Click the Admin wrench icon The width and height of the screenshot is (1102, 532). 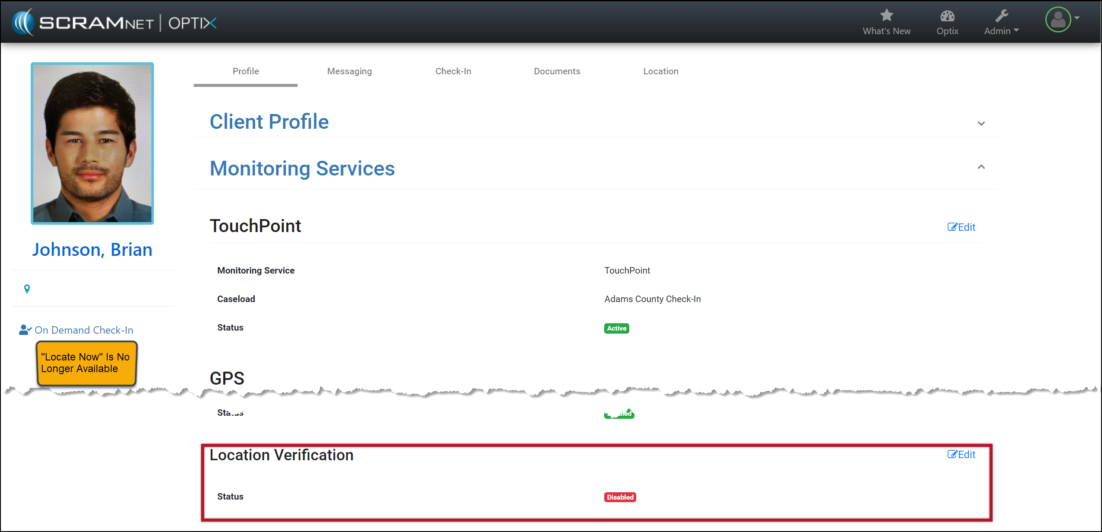point(1001,16)
